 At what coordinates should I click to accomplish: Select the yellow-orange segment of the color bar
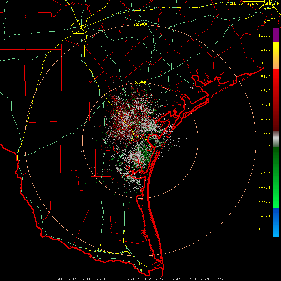click(276, 56)
